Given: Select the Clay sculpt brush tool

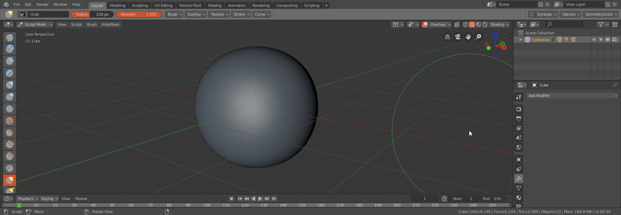Looking at the screenshot, I should point(10,49).
